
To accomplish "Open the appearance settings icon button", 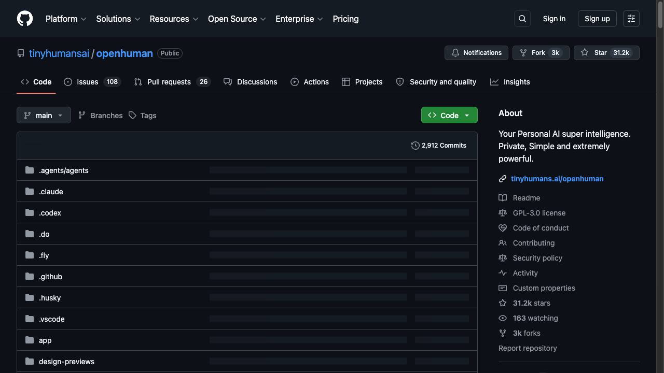I will coord(631,19).
